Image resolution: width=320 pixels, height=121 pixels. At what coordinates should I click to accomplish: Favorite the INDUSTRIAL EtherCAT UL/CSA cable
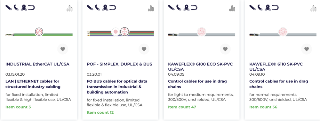click(63, 49)
